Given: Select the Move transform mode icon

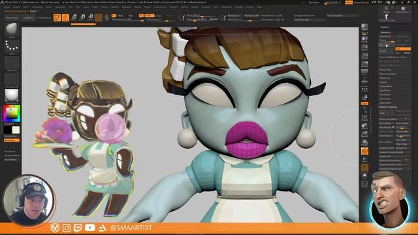Looking at the screenshot, I should (x=74, y=18).
